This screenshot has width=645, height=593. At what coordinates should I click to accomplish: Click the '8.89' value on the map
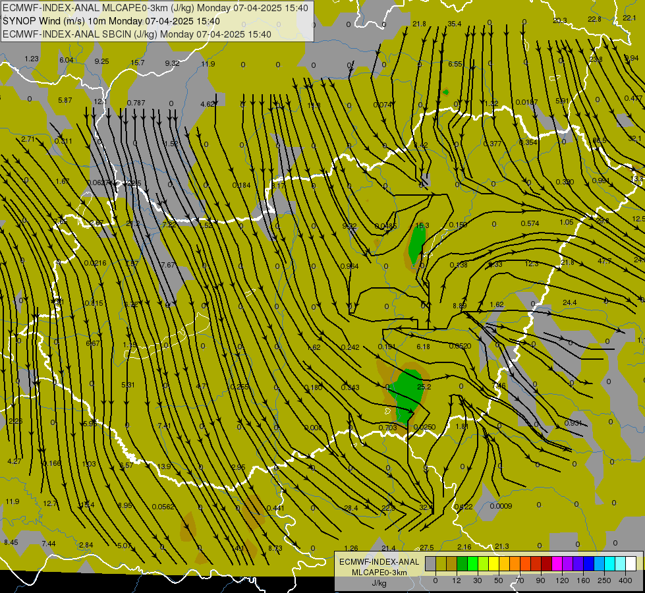tap(459, 306)
